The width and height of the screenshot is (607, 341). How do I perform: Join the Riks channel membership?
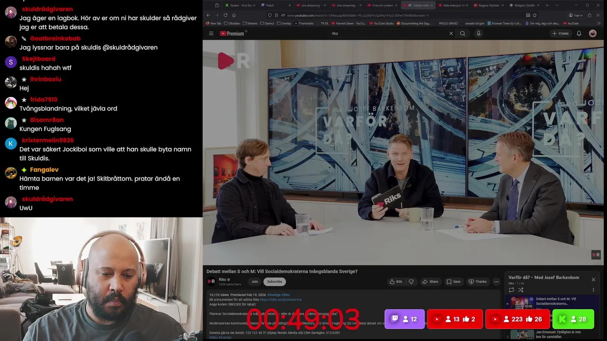pyautogui.click(x=255, y=281)
